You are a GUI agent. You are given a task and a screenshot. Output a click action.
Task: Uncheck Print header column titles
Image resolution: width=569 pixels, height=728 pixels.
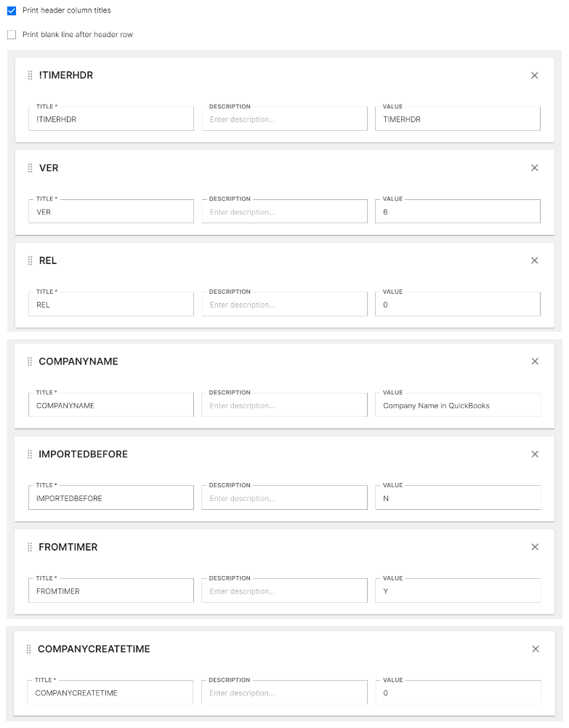[12, 11]
